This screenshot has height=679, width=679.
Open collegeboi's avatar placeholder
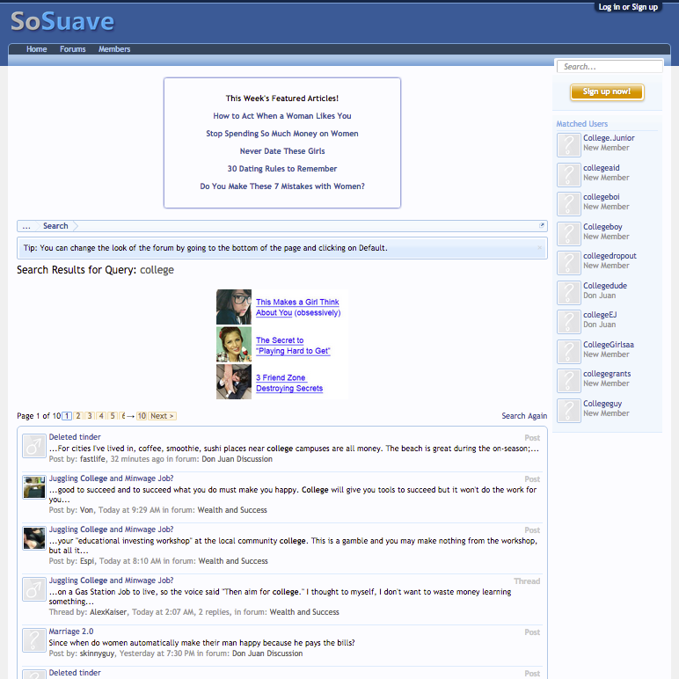(x=568, y=204)
